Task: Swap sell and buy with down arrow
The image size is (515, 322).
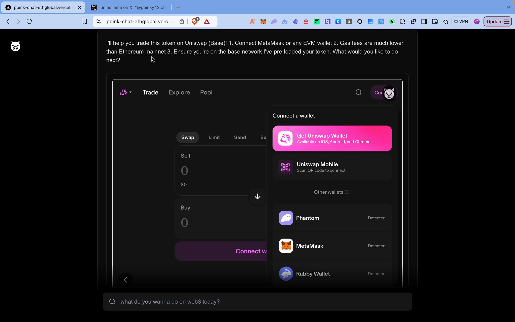Action: pos(257,196)
